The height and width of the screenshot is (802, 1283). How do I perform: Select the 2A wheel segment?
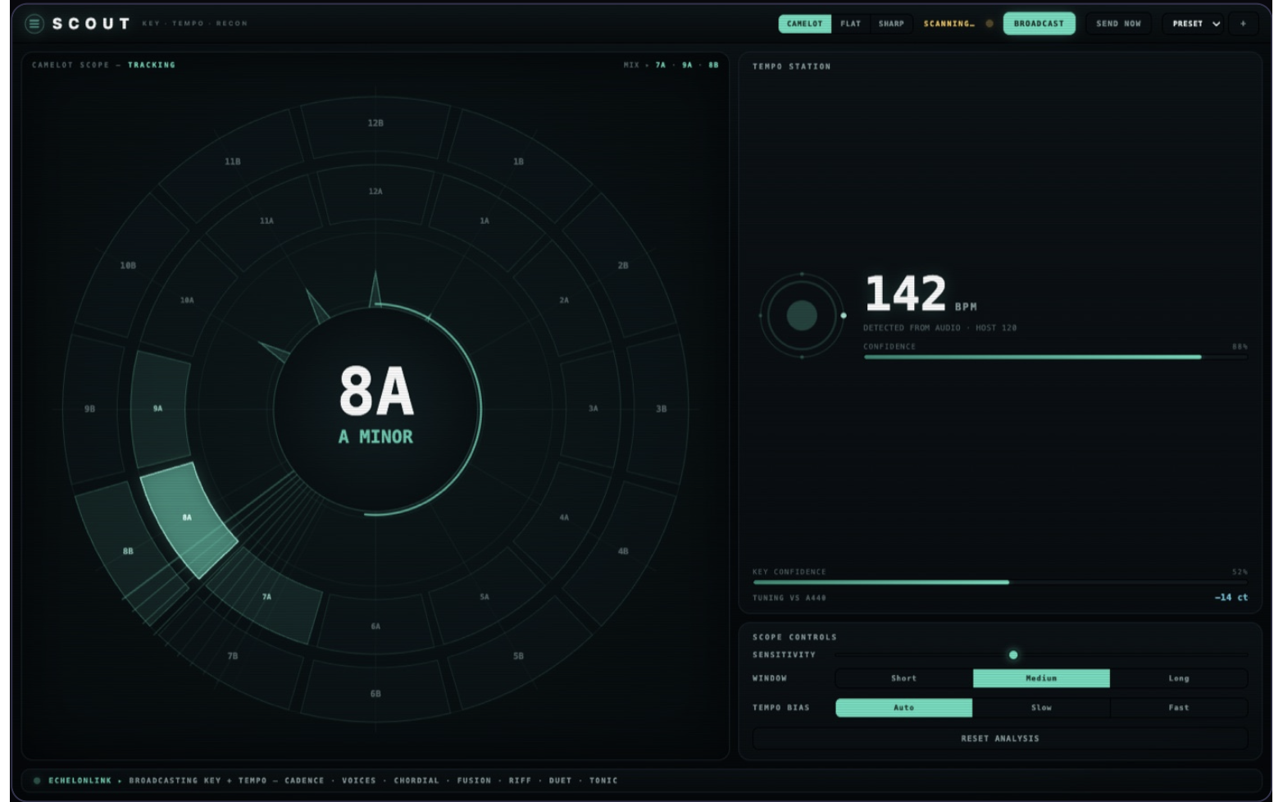[564, 300]
